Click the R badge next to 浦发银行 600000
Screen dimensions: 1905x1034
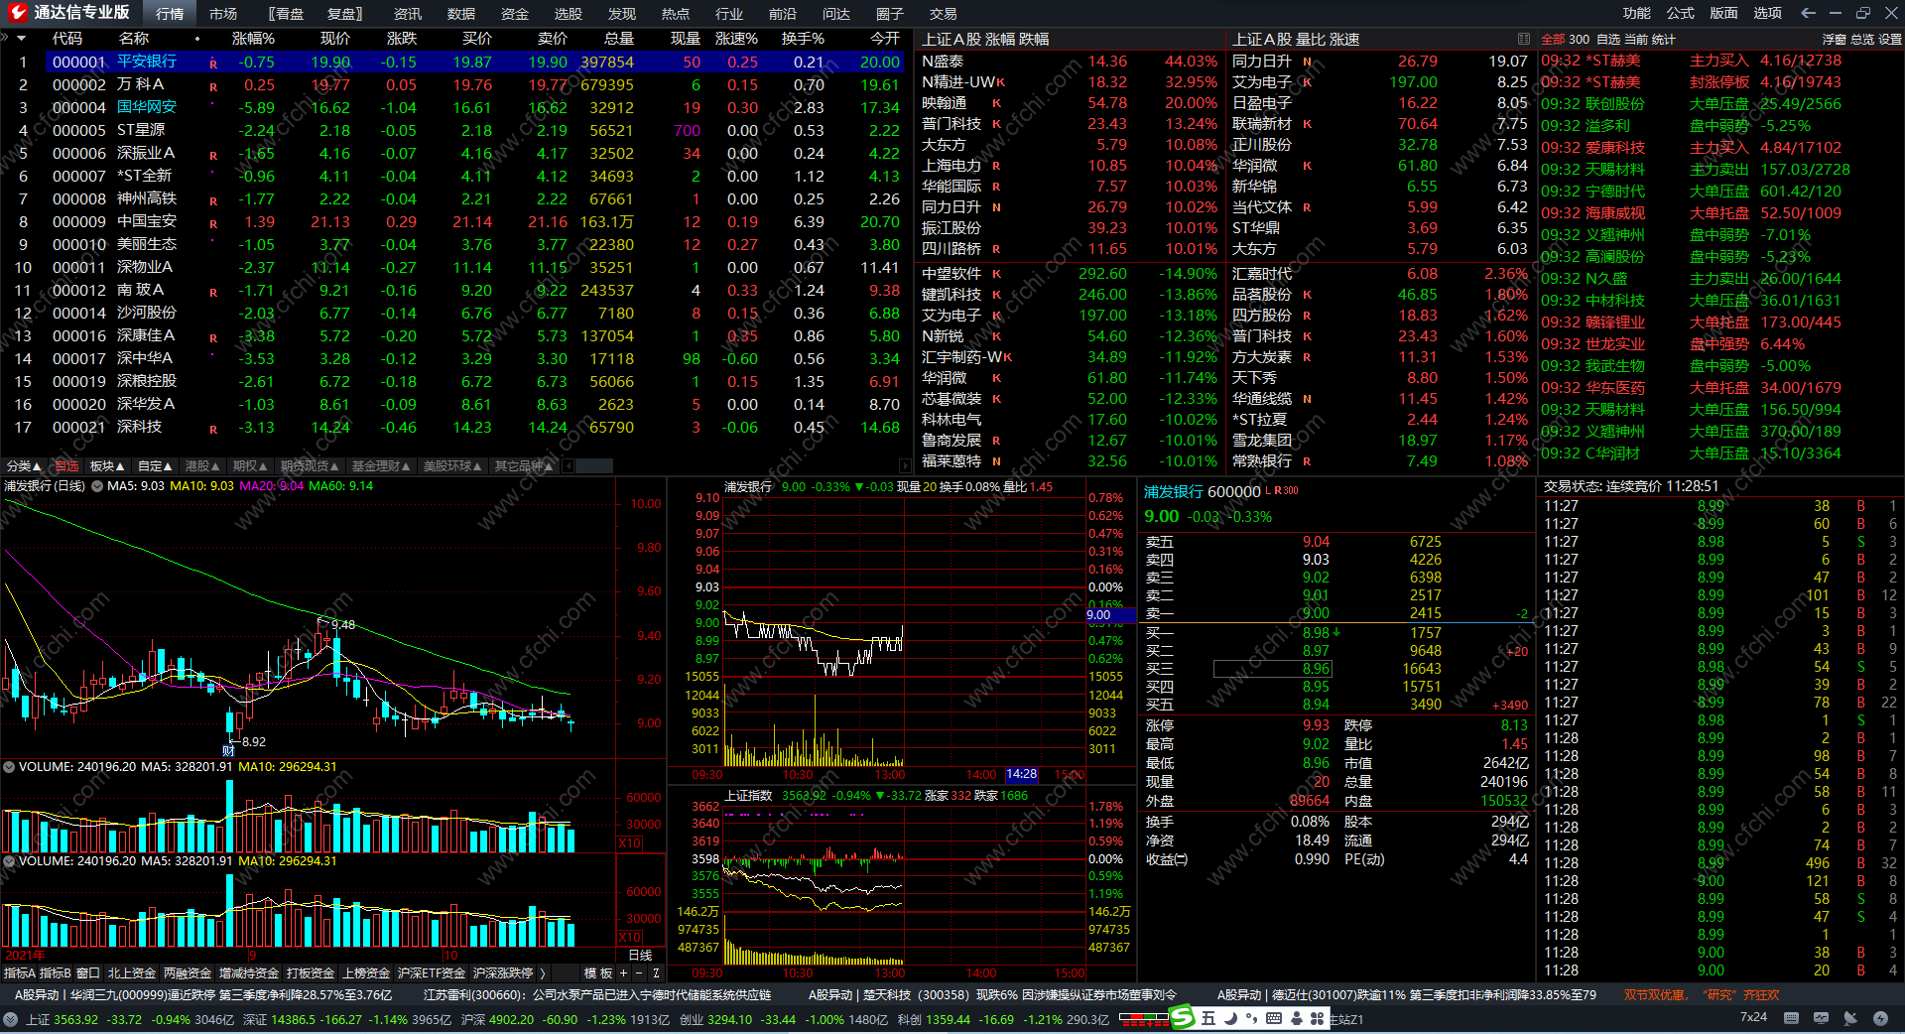[x=1278, y=491]
